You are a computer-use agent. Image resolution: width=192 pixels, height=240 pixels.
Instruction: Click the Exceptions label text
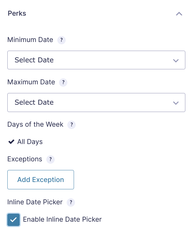tap(25, 159)
